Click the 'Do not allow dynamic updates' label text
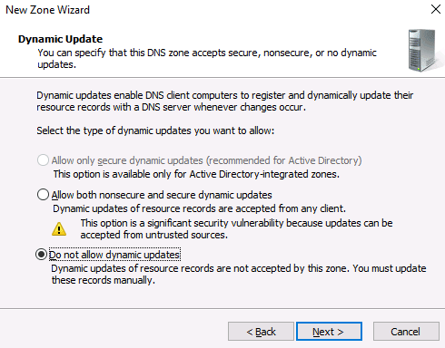This screenshot has width=445, height=348. coord(114,255)
